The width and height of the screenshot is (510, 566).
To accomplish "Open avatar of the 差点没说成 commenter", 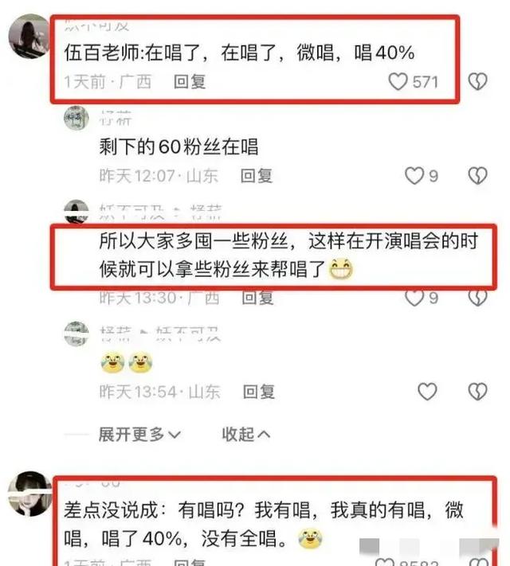I will click(x=30, y=494).
